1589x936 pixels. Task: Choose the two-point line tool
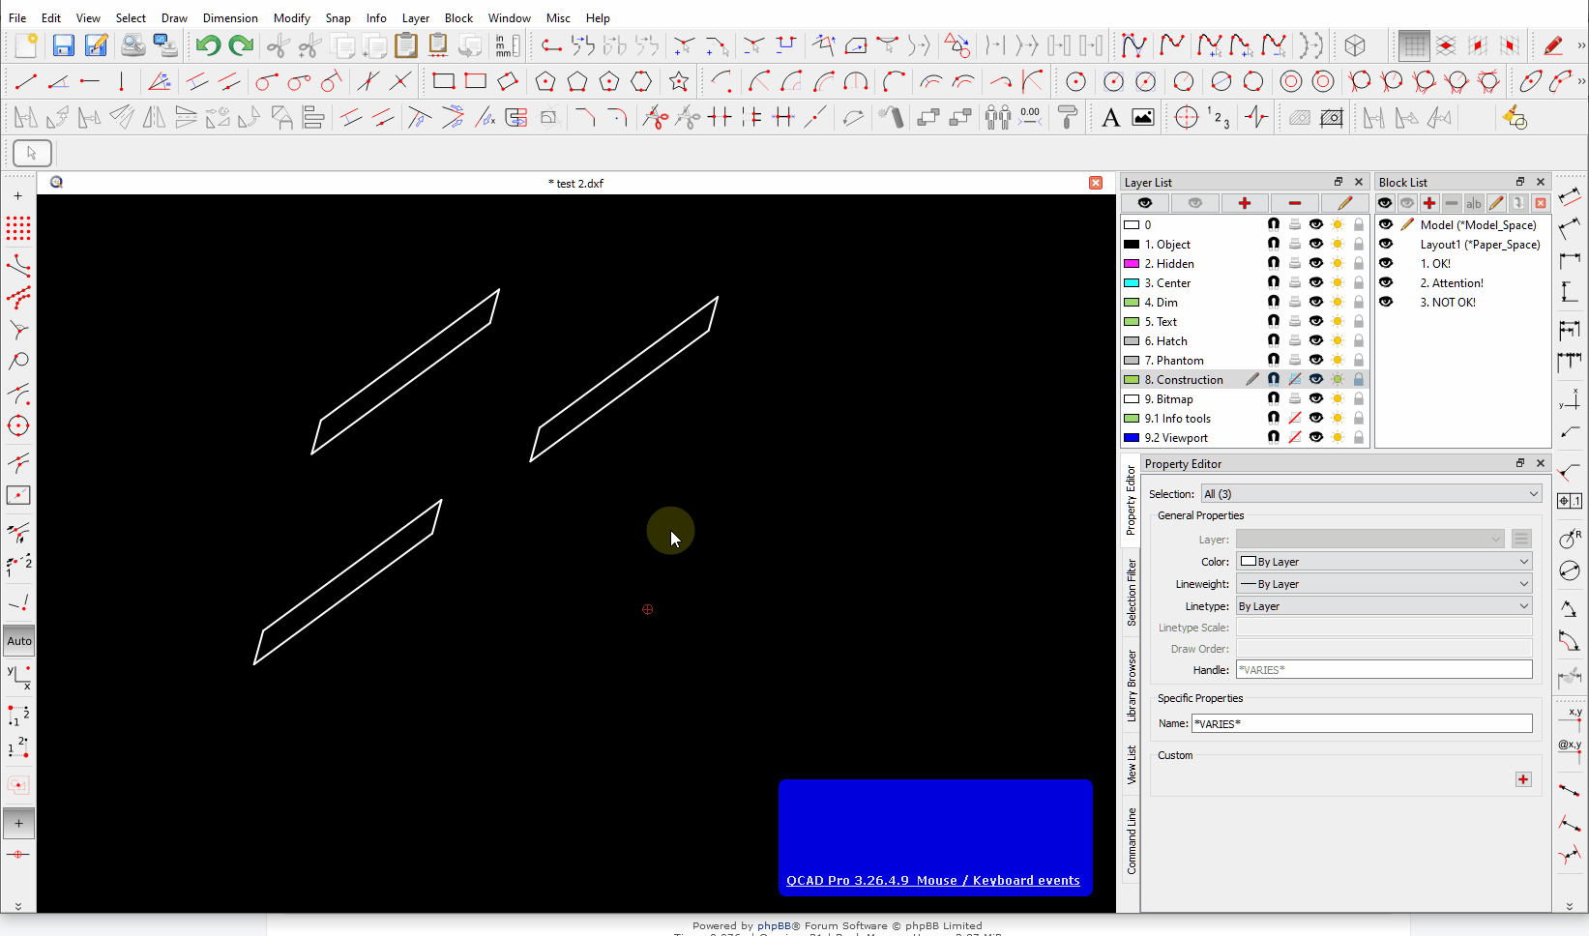(26, 81)
